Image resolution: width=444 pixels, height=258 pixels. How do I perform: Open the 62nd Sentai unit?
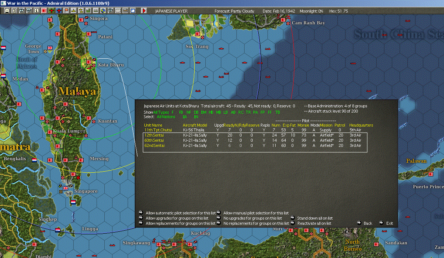pos(155,146)
